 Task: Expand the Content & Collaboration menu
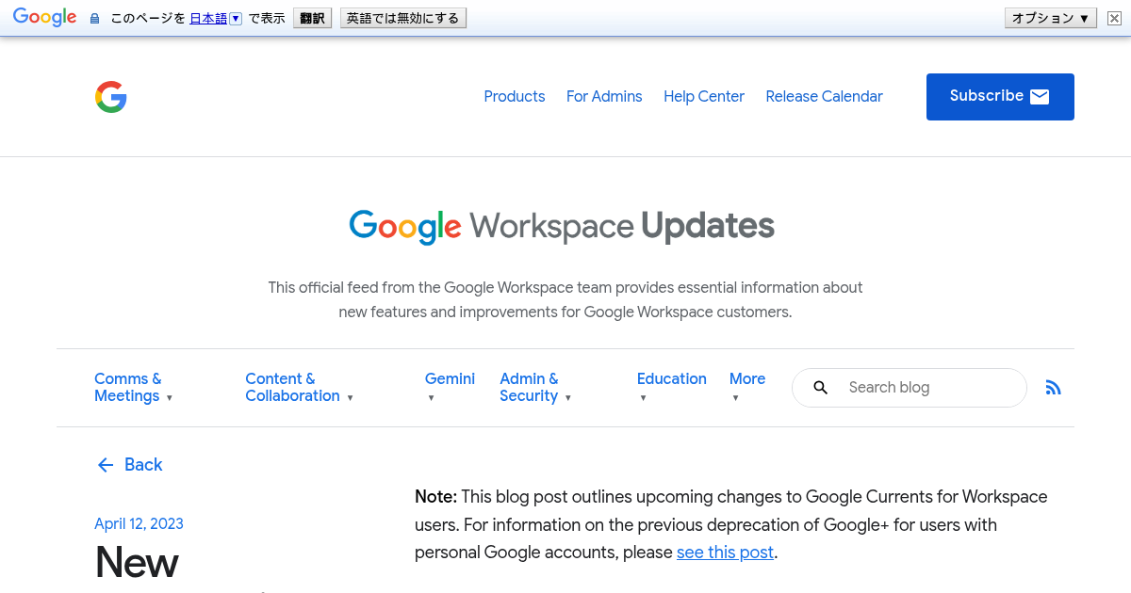point(299,388)
